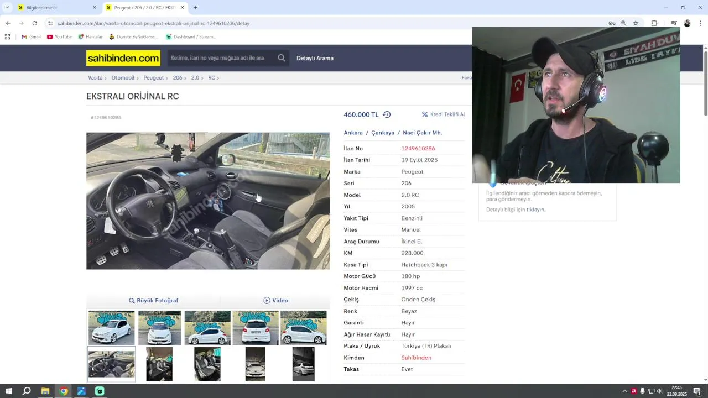The width and height of the screenshot is (708, 398).
Task: Open the Windows Start menu
Action: tap(9, 391)
